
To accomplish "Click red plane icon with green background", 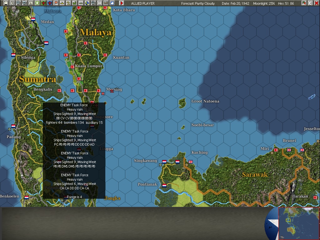I will [43, 3].
